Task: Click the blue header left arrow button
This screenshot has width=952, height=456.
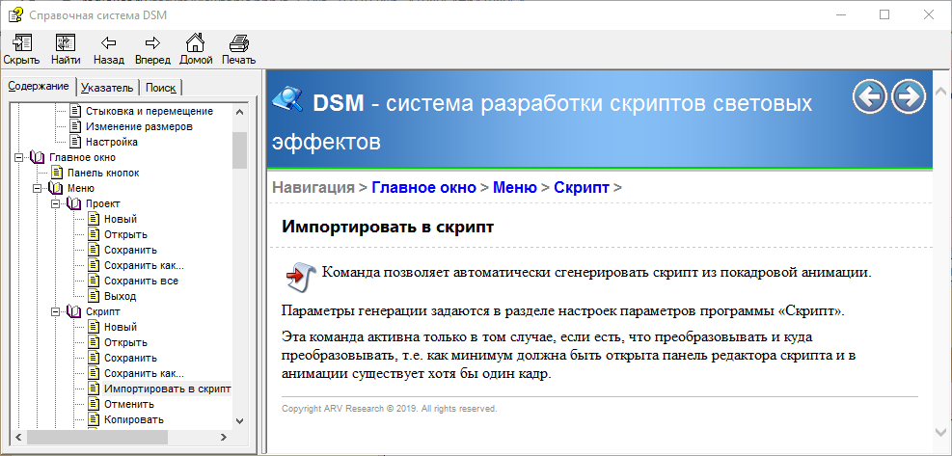Action: coord(870,96)
